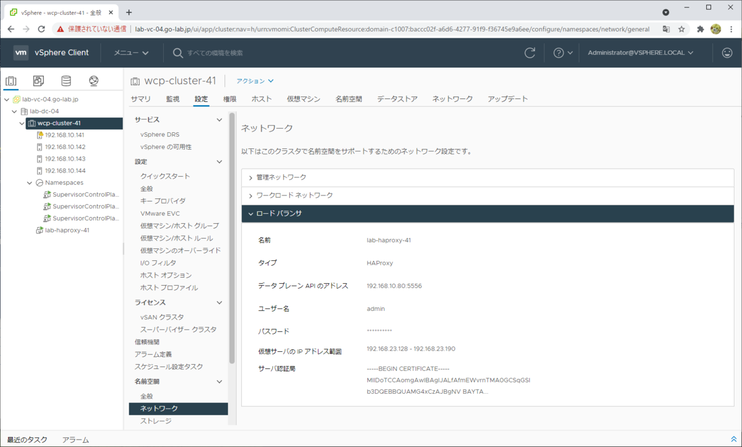Click the search magnifier icon
The image size is (742, 447).
click(178, 53)
